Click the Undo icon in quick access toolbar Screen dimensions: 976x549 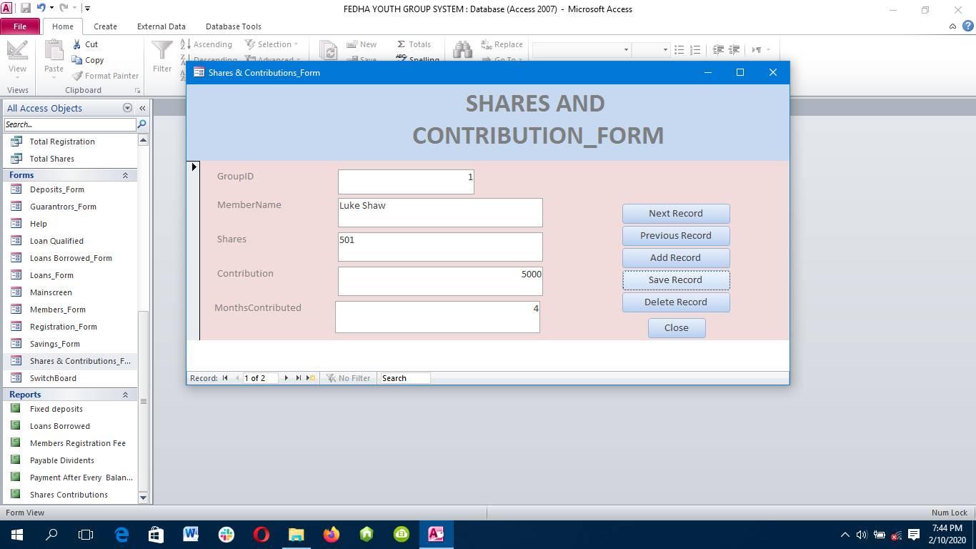(41, 9)
